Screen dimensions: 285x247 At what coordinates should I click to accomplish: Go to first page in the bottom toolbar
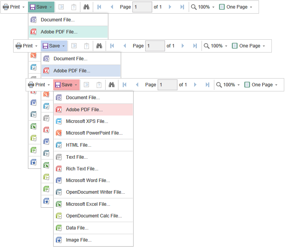(x=124, y=85)
